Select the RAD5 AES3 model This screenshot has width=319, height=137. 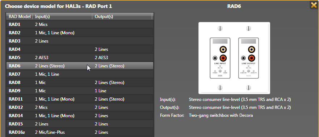pos(80,58)
